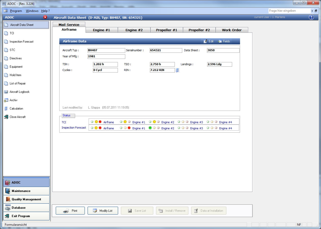Open the Program menu
321x229 pixels.
click(x=17, y=10)
